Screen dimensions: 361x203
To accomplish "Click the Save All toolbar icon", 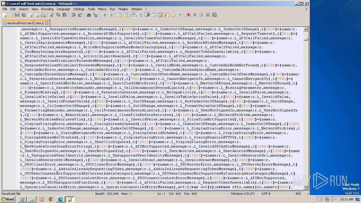I will click(x=24, y=15).
